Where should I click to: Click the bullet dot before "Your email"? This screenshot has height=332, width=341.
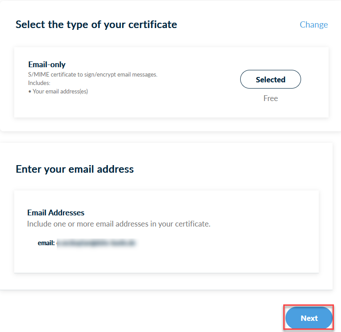tap(30, 92)
